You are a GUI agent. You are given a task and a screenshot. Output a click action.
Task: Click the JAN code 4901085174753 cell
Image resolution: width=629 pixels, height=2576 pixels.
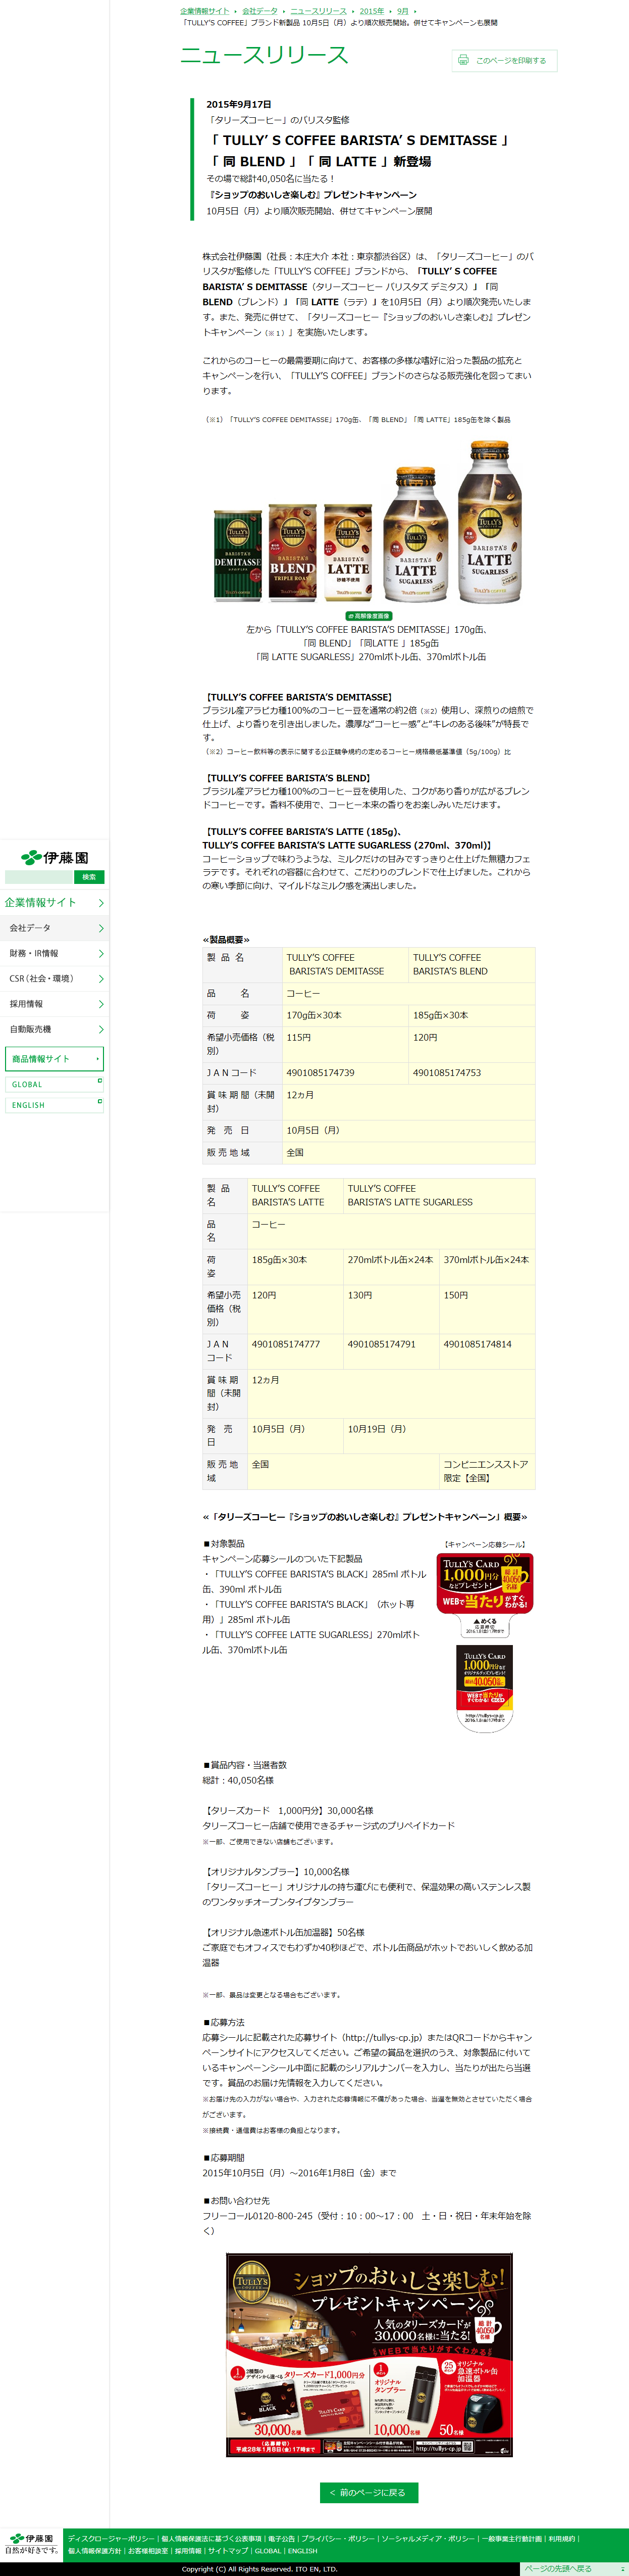pyautogui.click(x=471, y=1073)
